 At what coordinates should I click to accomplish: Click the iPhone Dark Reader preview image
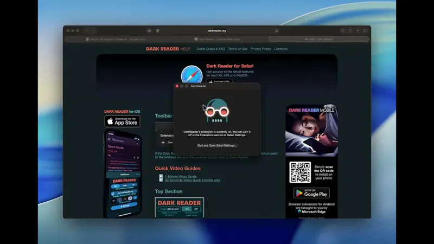point(123,174)
